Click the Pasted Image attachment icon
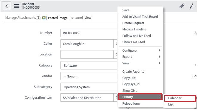Image resolution: width=198 pixels, height=110 pixels. pos(44,18)
